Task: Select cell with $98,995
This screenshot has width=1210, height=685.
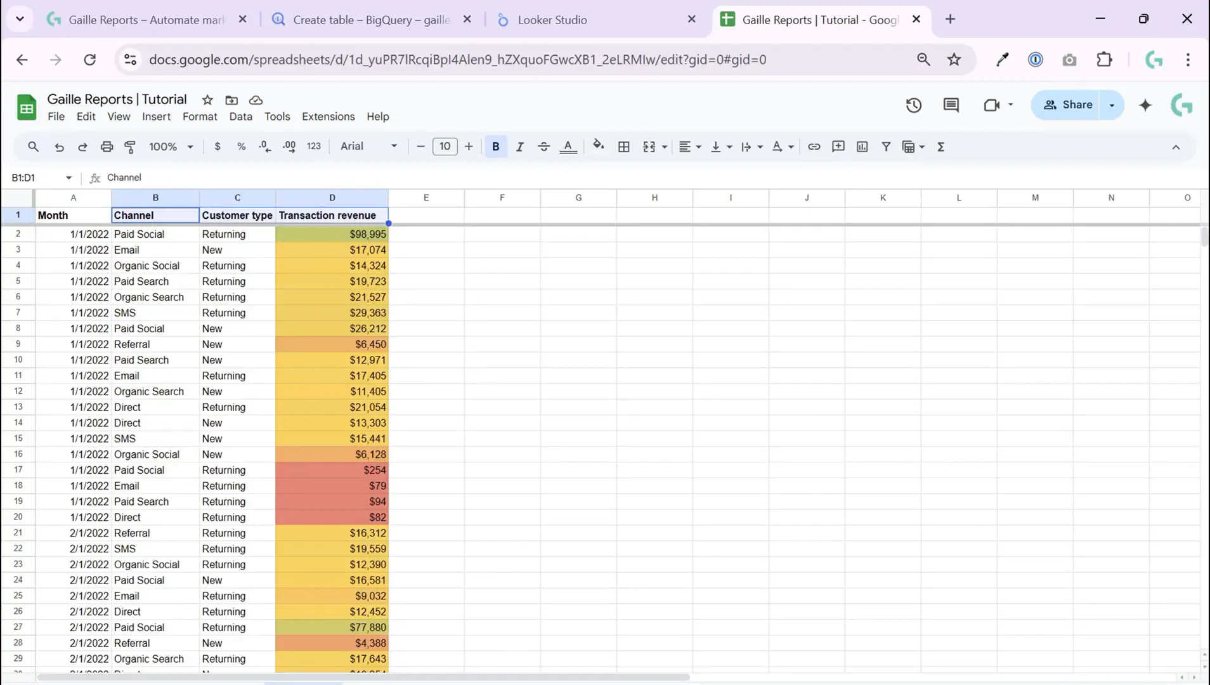Action: tap(332, 234)
